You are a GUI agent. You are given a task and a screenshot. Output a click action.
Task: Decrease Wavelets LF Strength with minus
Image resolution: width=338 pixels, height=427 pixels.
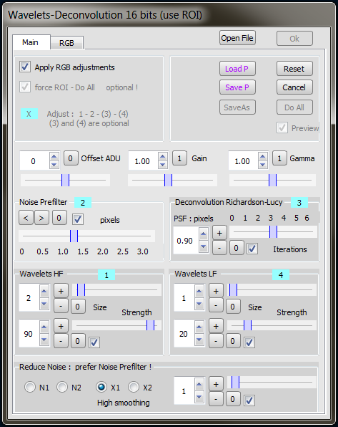(x=217, y=341)
